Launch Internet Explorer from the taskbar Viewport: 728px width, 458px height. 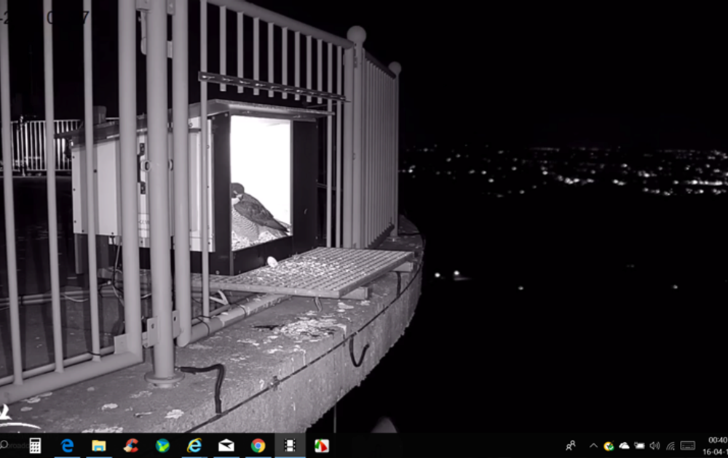pos(194,446)
